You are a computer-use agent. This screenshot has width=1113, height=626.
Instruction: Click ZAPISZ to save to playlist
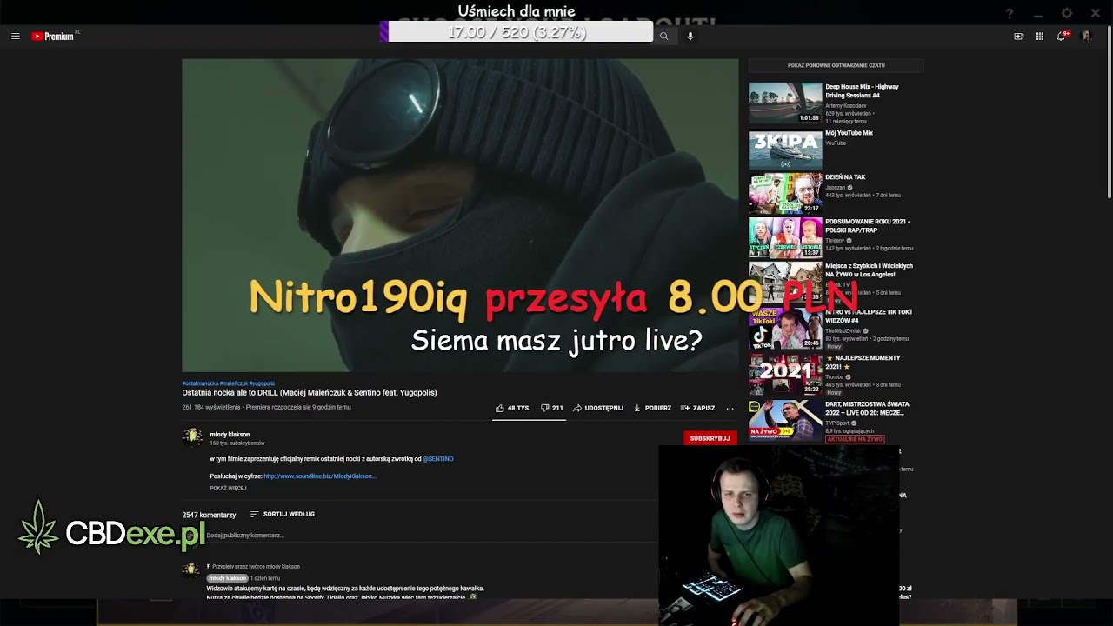[698, 408]
